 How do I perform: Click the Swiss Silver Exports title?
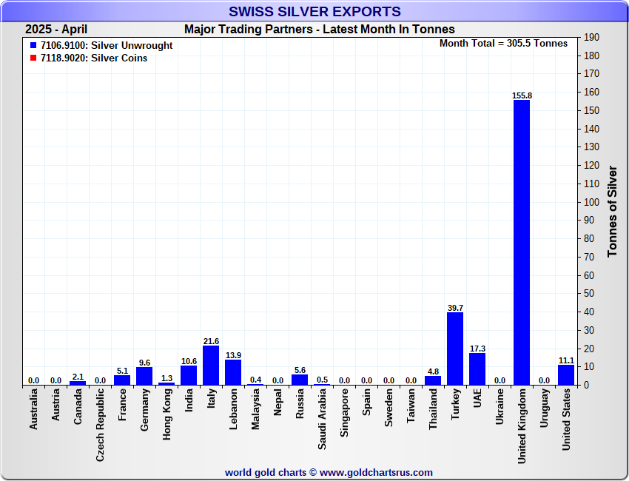tap(314, 12)
